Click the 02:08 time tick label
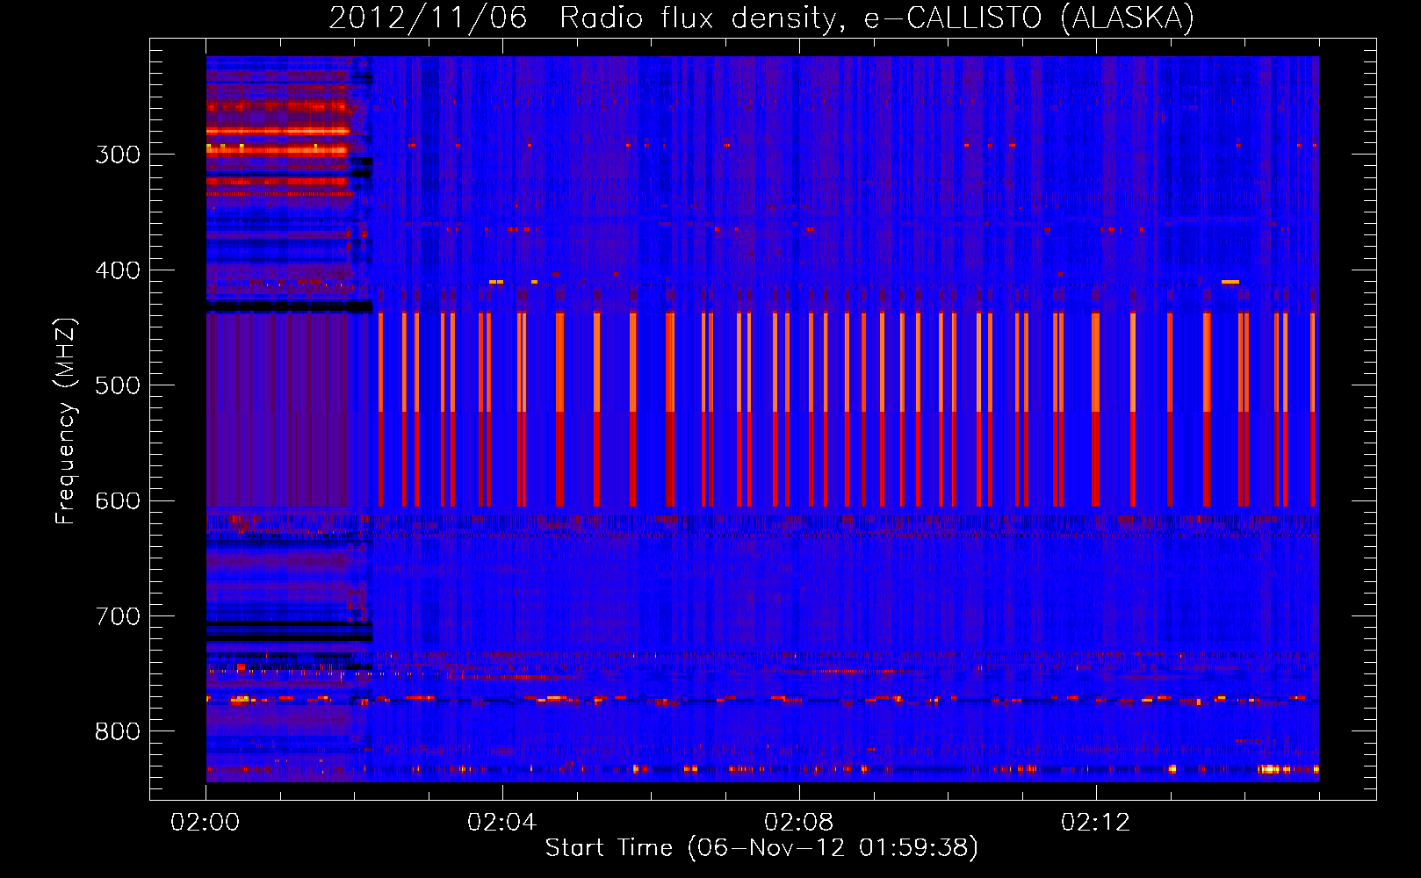 799,823
